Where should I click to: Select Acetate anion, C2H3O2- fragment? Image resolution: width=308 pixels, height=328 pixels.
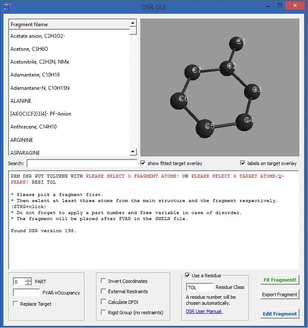pos(69,36)
